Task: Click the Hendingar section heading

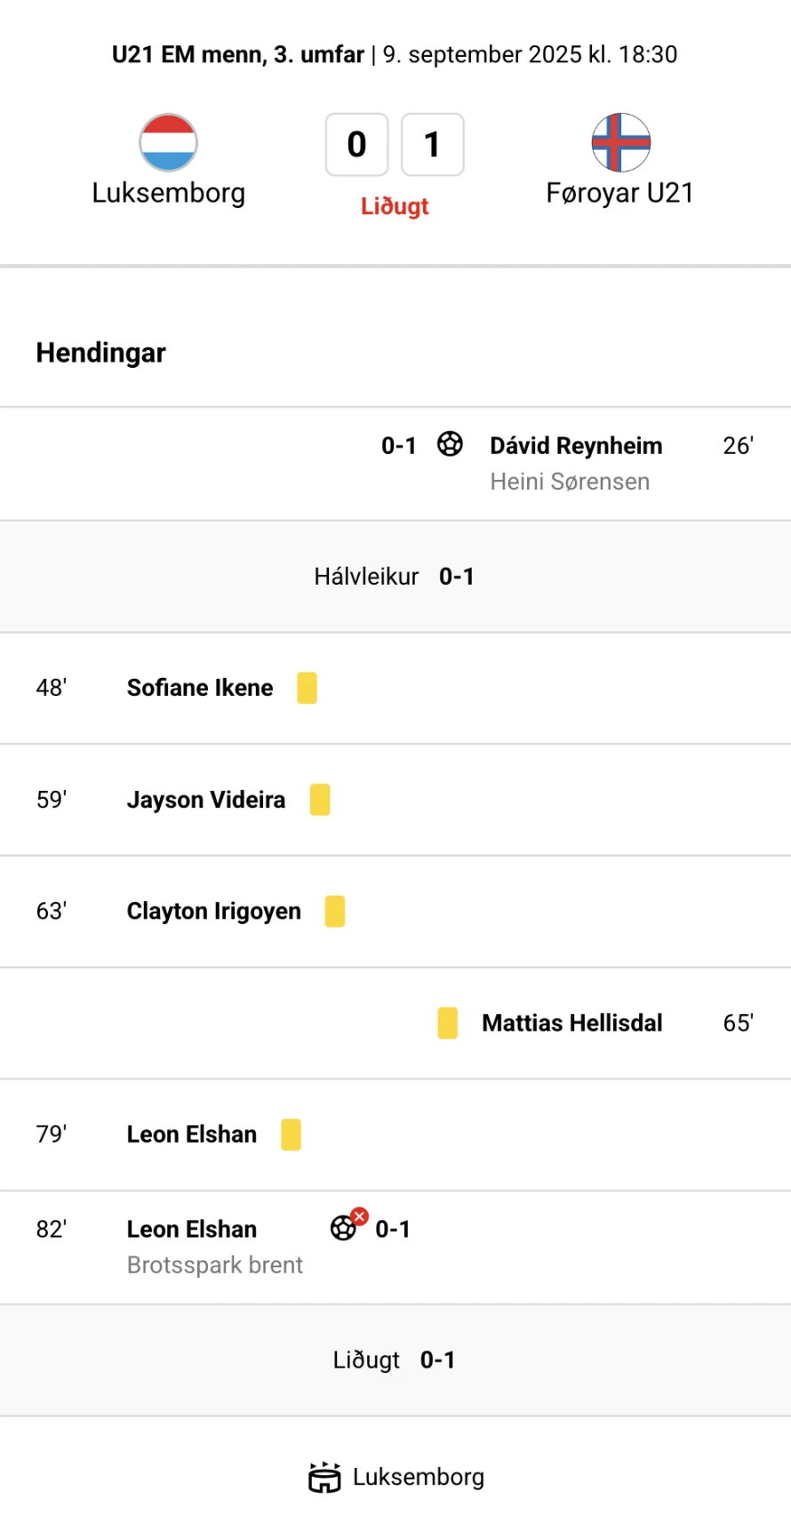Action: point(101,353)
